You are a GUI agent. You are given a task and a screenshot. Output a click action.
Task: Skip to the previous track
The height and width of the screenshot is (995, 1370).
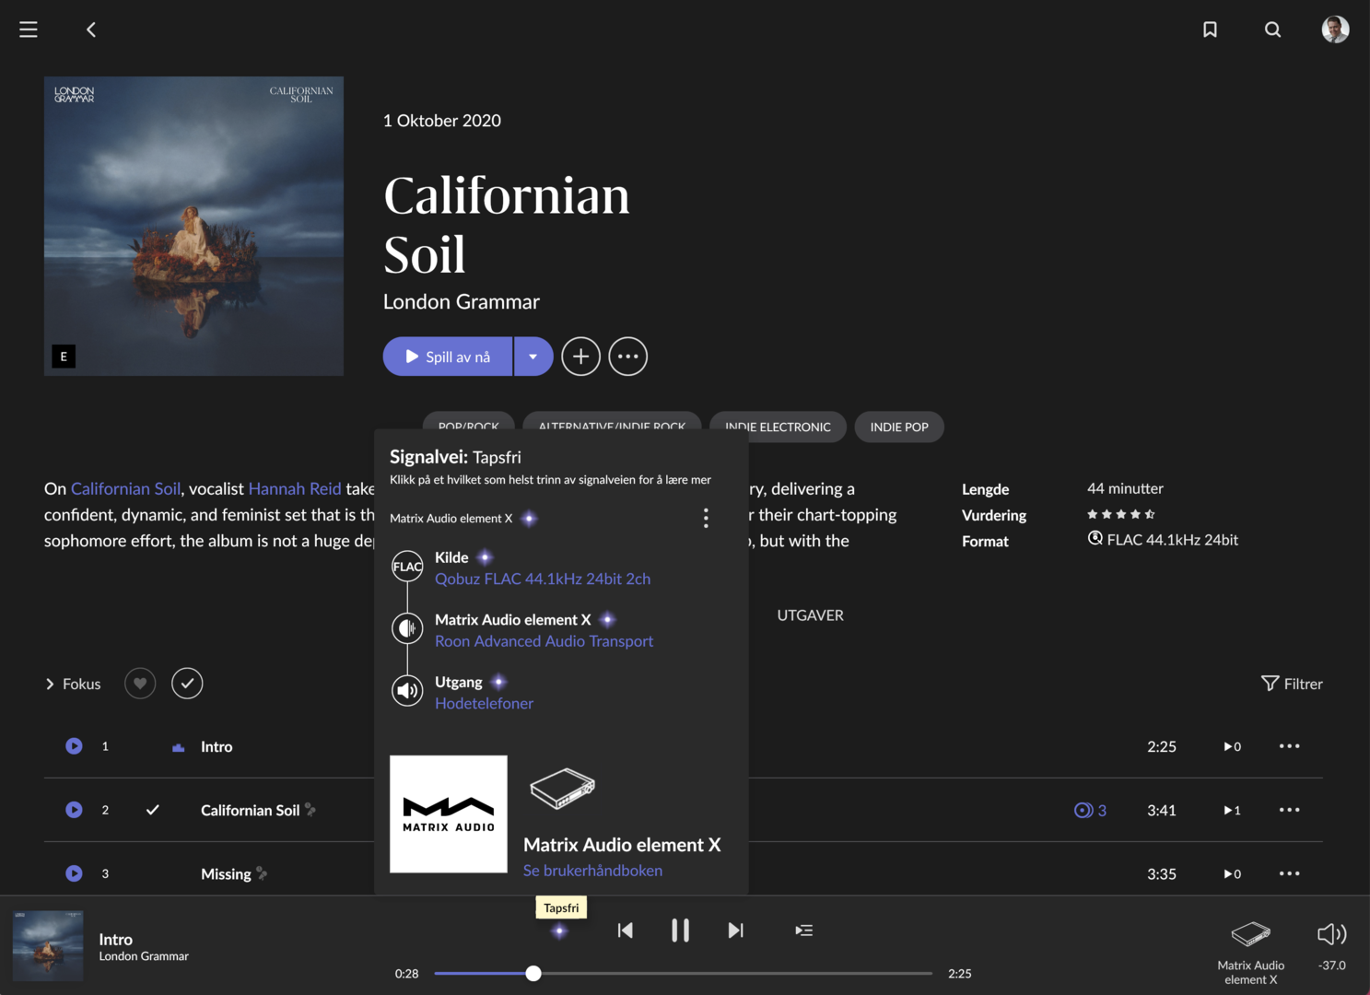click(626, 931)
